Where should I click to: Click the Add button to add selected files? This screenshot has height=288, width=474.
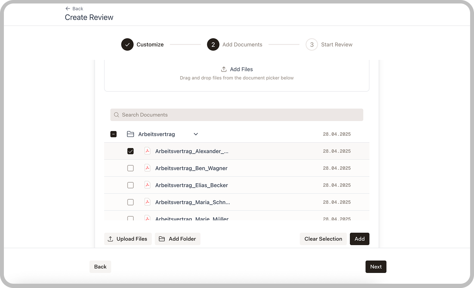click(359, 239)
